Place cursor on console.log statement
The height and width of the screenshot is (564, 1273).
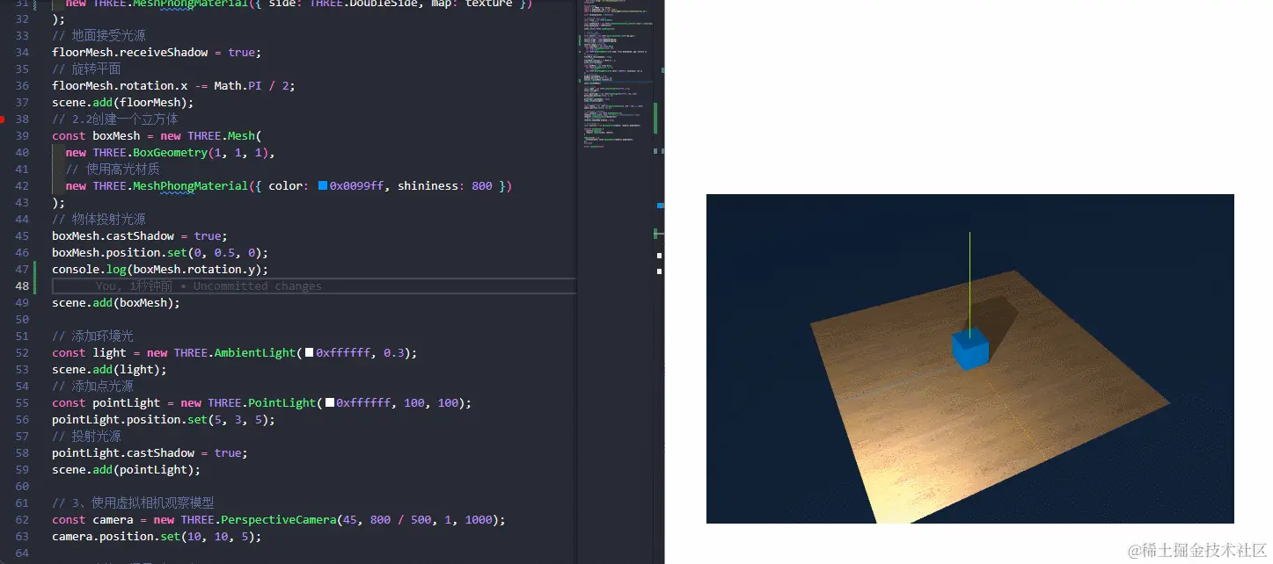[158, 269]
